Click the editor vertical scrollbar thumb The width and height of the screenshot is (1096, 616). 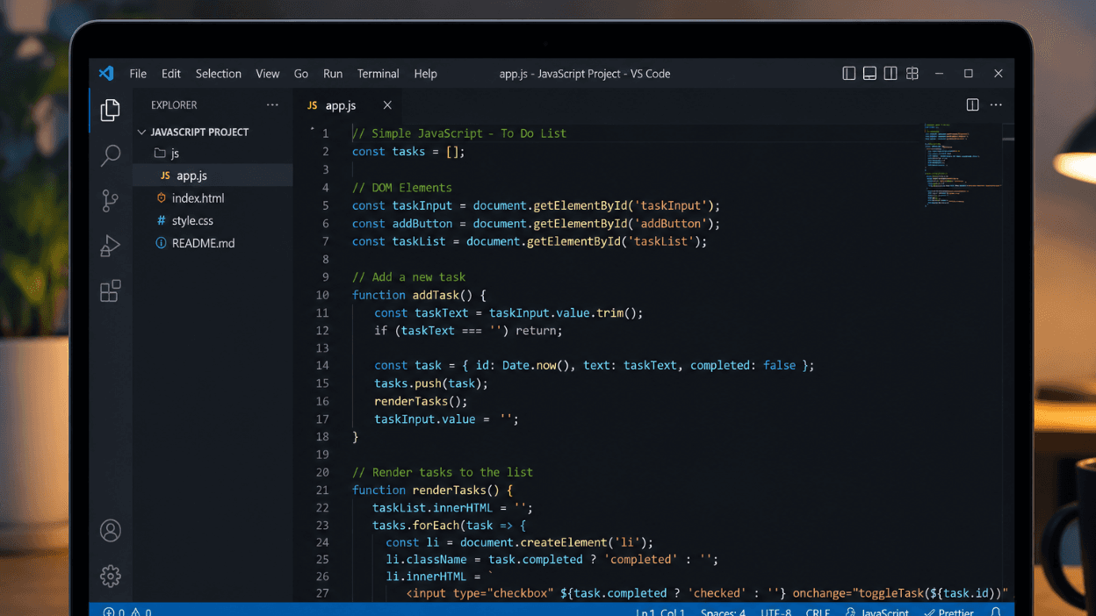click(x=1008, y=138)
